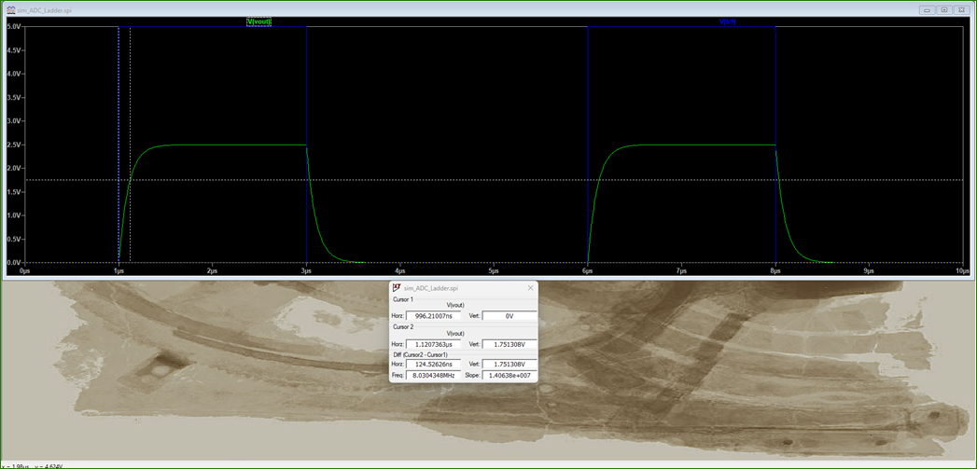The width and height of the screenshot is (977, 469).
Task: Click the 10µs time axis label
Action: point(963,271)
